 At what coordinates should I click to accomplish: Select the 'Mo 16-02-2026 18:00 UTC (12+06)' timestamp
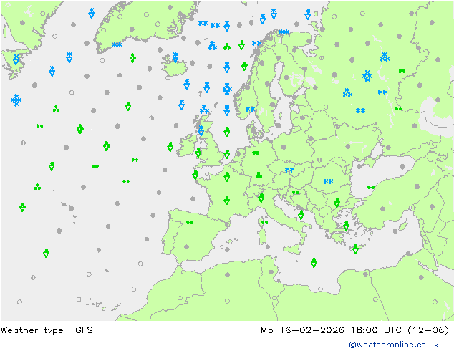pos(354,330)
